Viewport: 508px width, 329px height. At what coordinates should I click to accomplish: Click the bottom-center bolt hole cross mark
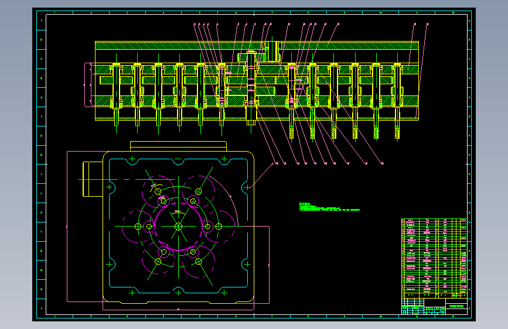coord(178,293)
